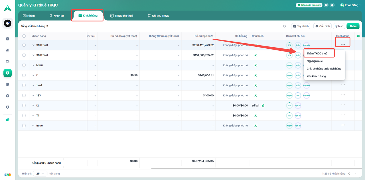Open the 25 per page dropdown
This screenshot has width=365, height=180.
(40, 173)
